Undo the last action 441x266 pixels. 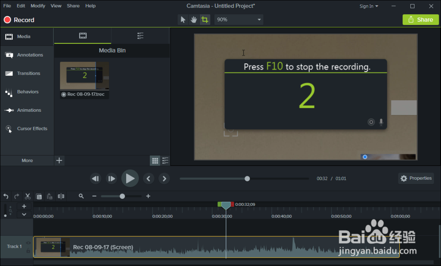point(6,196)
